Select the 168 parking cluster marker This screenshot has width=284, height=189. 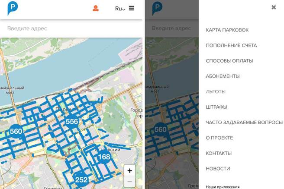104,157
